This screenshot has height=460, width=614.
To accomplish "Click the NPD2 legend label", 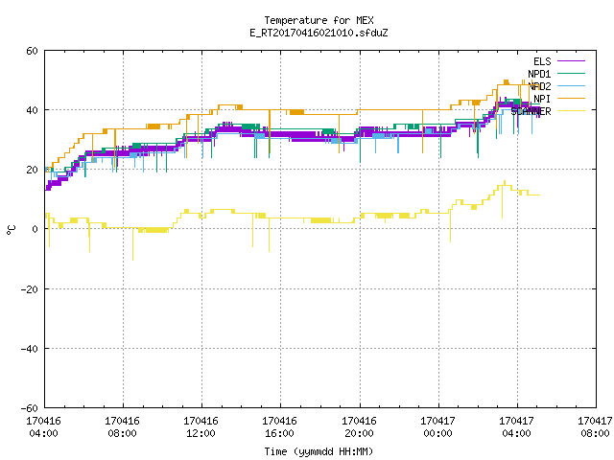I will 539,86.
